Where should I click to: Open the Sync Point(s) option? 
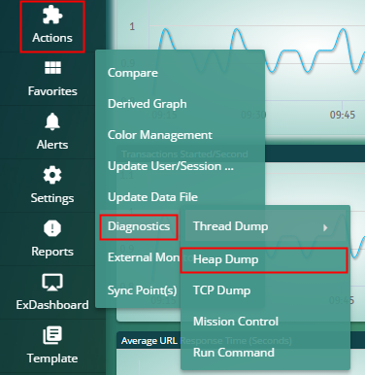pos(142,290)
